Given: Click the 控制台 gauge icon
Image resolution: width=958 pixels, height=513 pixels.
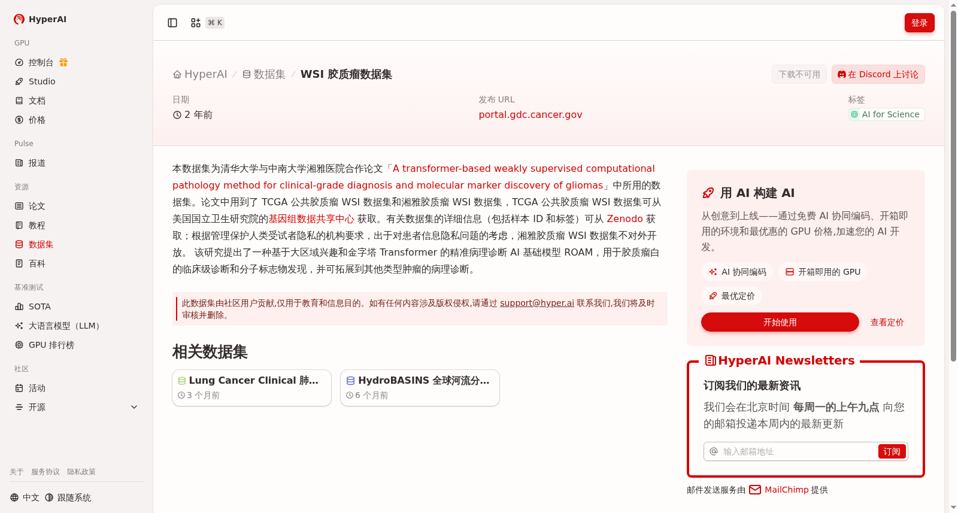Looking at the screenshot, I should (19, 62).
